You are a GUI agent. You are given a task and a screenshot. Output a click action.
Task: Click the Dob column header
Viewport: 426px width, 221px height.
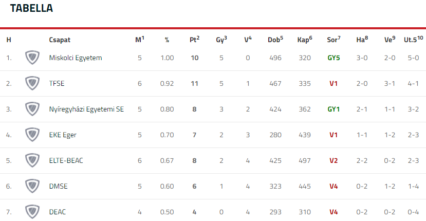click(x=275, y=40)
